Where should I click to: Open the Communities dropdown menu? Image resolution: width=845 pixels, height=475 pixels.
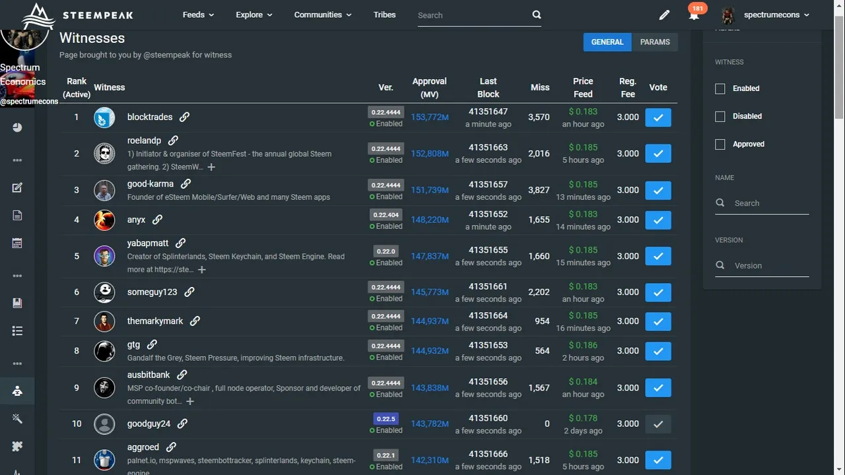coord(323,15)
